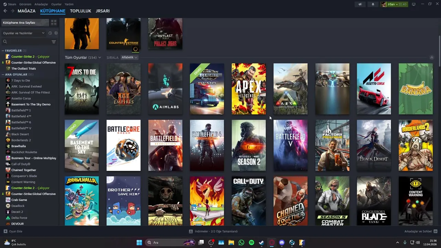Open the Chained Together game cover

point(290,201)
